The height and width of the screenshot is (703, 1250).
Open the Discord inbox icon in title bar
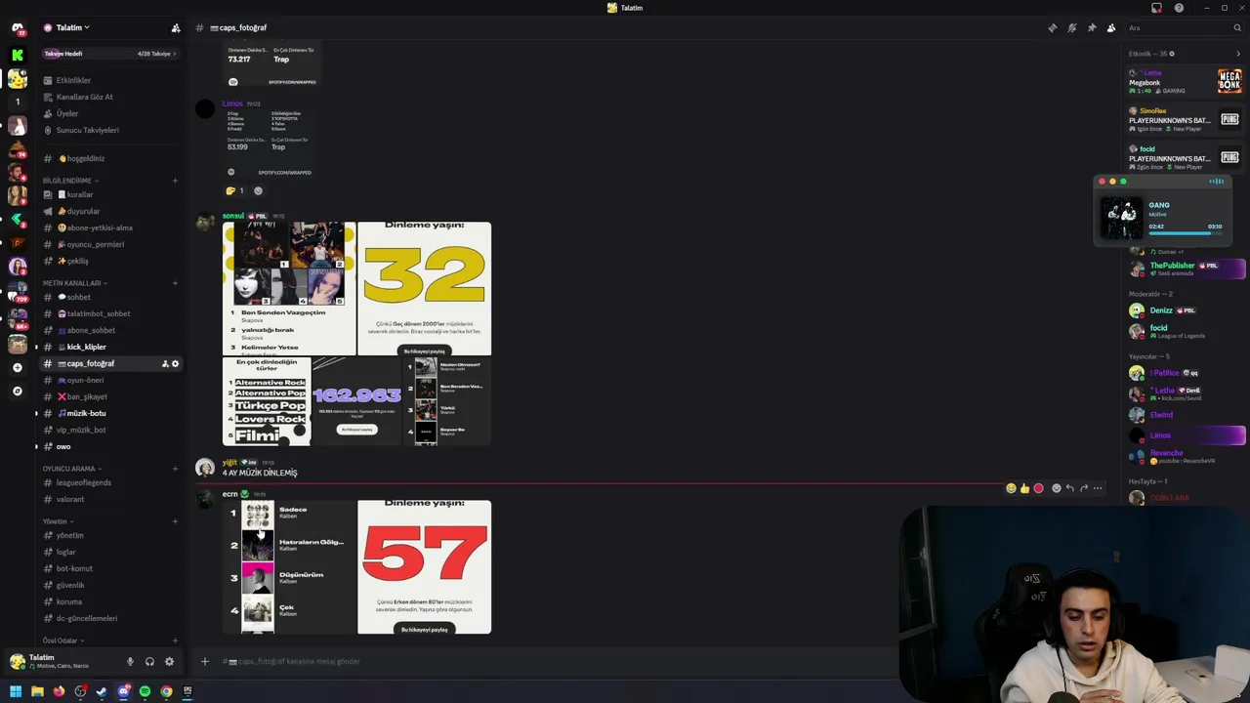coord(1157,8)
